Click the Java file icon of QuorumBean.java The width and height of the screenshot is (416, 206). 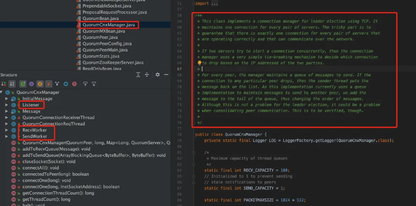[79, 19]
